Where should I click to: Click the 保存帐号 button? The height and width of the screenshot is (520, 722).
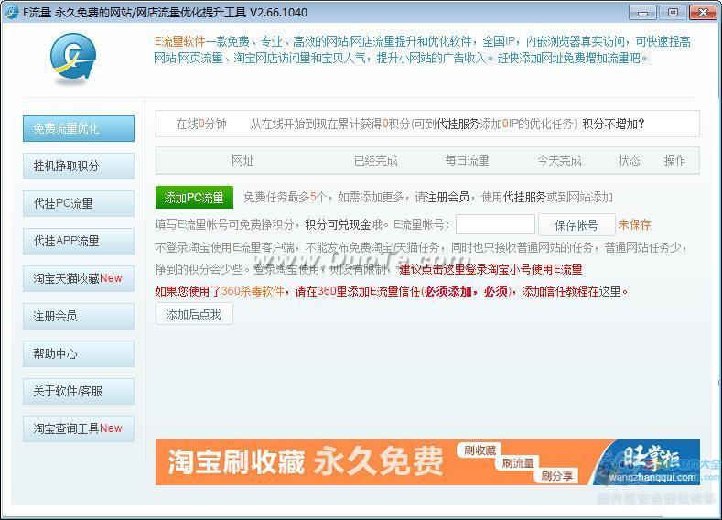(576, 224)
